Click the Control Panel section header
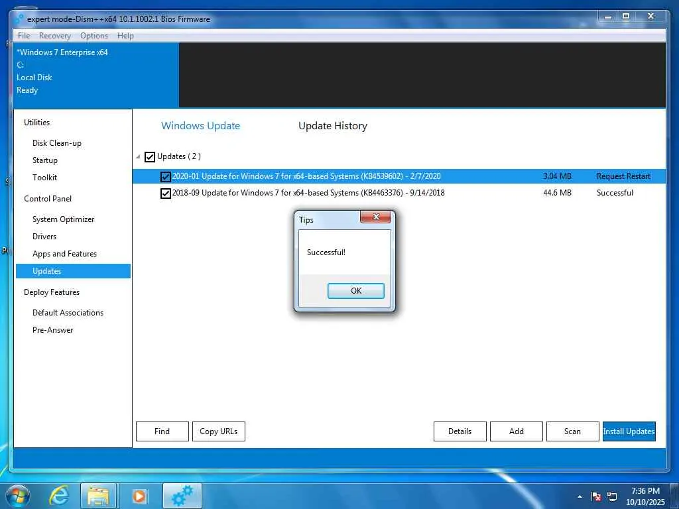 [x=48, y=199]
